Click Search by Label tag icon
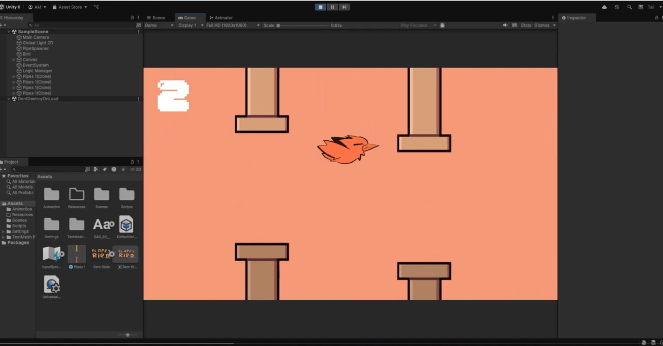663x346 pixels. [x=104, y=170]
